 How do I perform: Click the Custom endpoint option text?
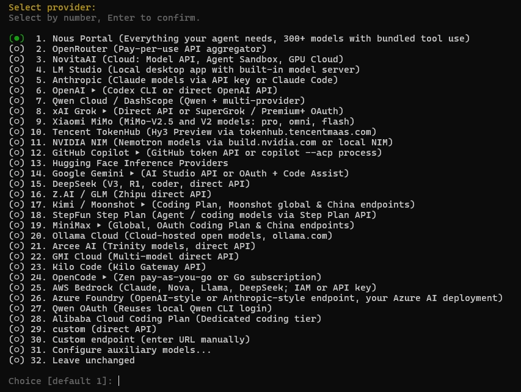pos(151,339)
